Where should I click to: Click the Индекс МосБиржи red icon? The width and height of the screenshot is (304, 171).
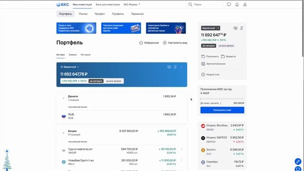(203, 126)
